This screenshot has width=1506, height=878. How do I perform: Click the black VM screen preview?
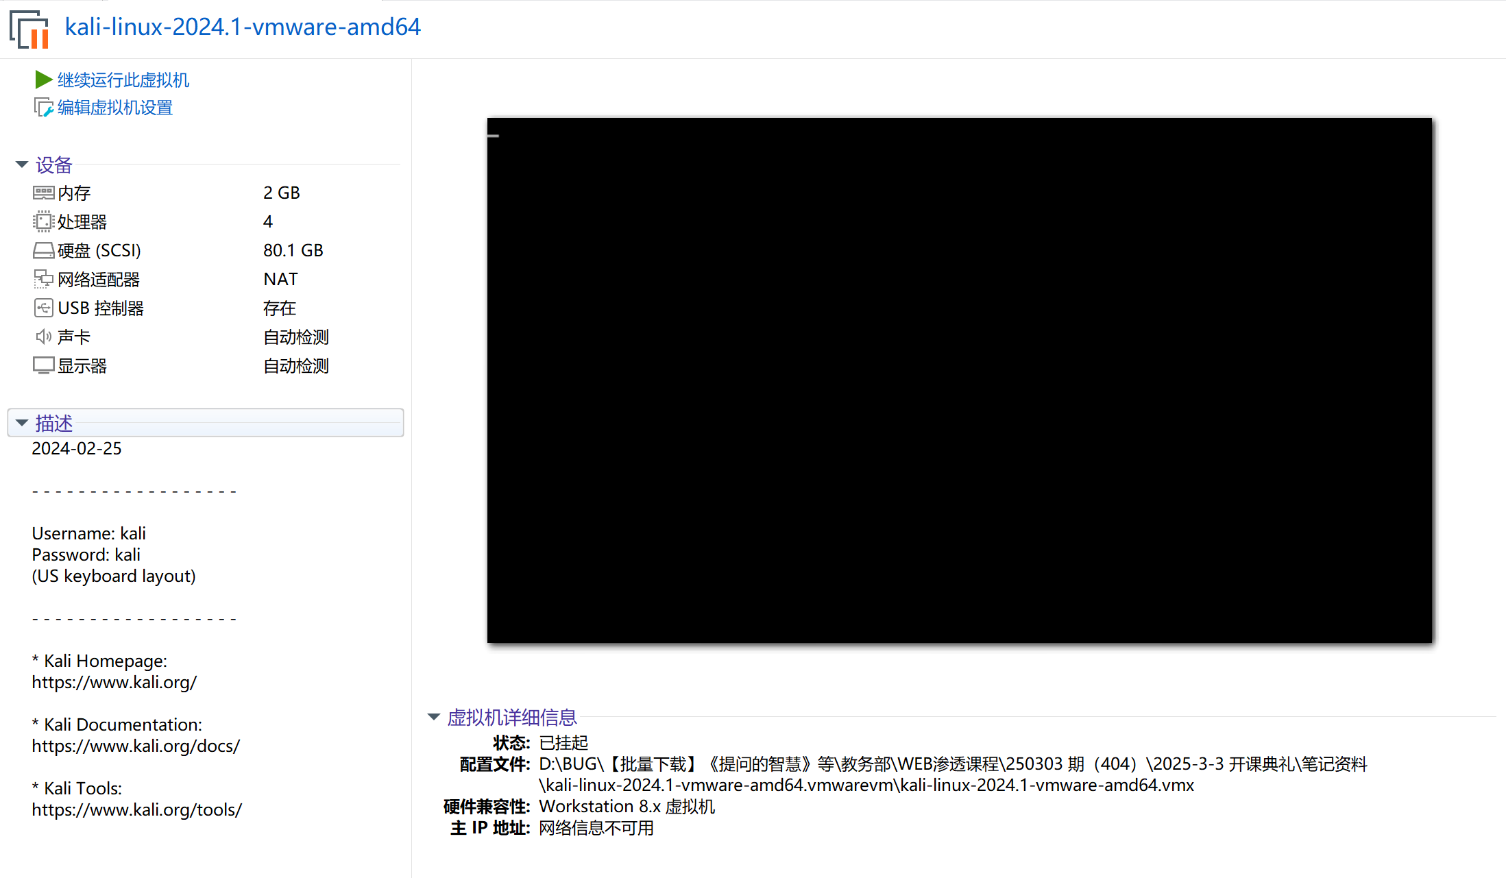[x=959, y=380]
